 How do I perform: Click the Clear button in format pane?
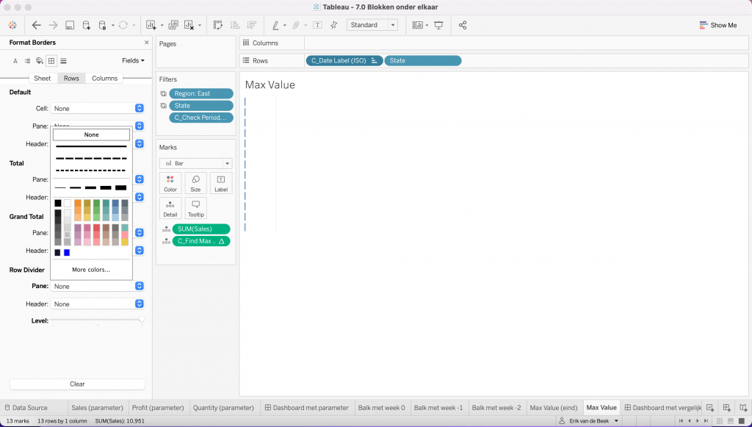[x=77, y=384]
